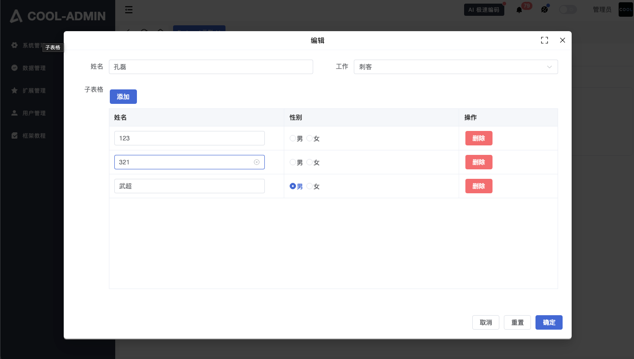Open the 用户管理 sidebar menu
Viewport: 634px width, 359px height.
click(34, 113)
